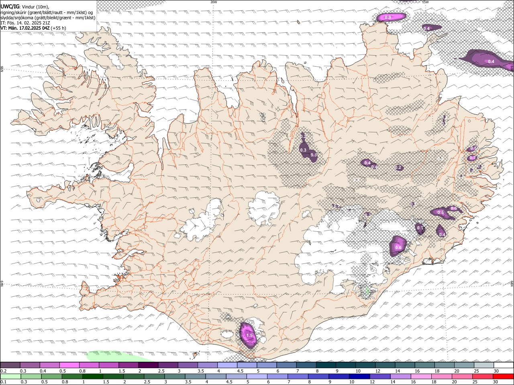Click the purple snow band off northeast coast
This screenshot has width=514, height=385.
click(x=487, y=59)
